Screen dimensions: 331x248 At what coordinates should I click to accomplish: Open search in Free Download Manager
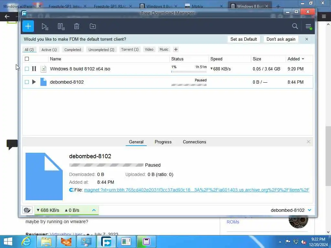[295, 26]
